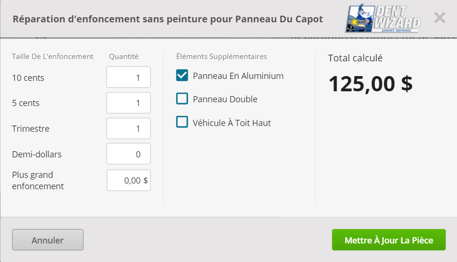457x262 pixels.
Task: Click the Panneau En Aluminium label
Action: pyautogui.click(x=238, y=76)
